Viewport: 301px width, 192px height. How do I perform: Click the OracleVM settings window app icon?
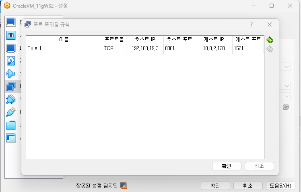coord(7,6)
